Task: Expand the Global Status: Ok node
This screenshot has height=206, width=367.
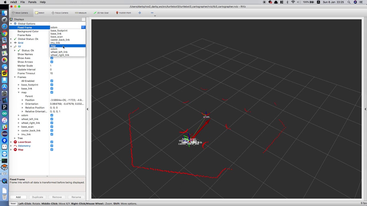Action: click(x=11, y=39)
